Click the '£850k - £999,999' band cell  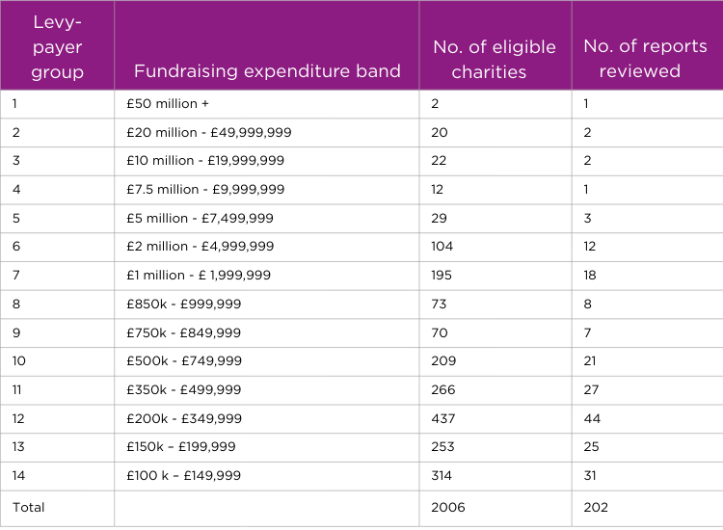pos(183,305)
